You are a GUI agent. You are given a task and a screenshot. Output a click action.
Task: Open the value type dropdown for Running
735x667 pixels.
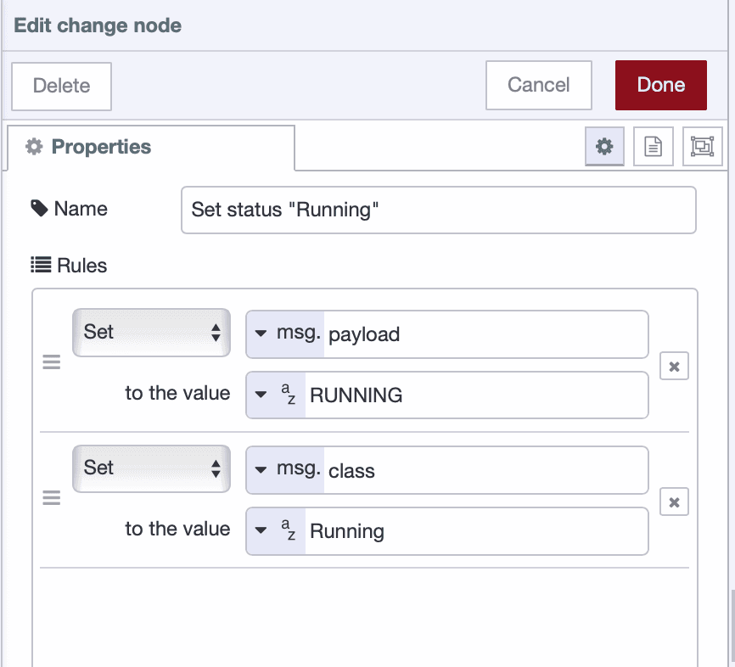(261, 530)
